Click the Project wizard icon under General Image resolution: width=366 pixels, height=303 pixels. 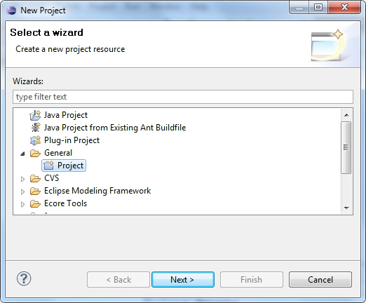pos(48,166)
